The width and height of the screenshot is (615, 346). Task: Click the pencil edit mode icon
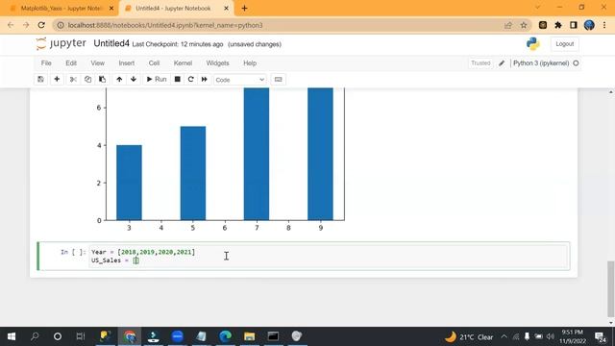pyautogui.click(x=502, y=63)
